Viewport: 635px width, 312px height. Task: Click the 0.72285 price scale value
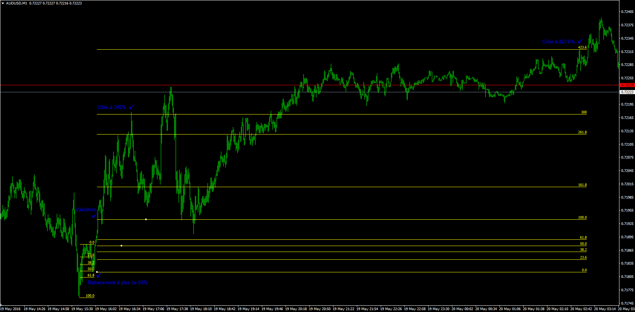pos(627,65)
